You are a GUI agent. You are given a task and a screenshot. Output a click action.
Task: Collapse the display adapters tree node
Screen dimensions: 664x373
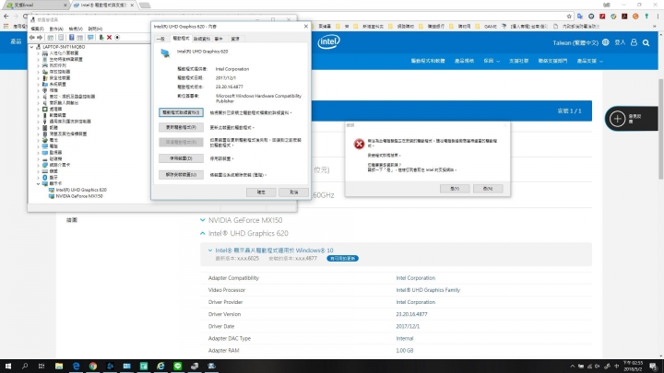38,184
